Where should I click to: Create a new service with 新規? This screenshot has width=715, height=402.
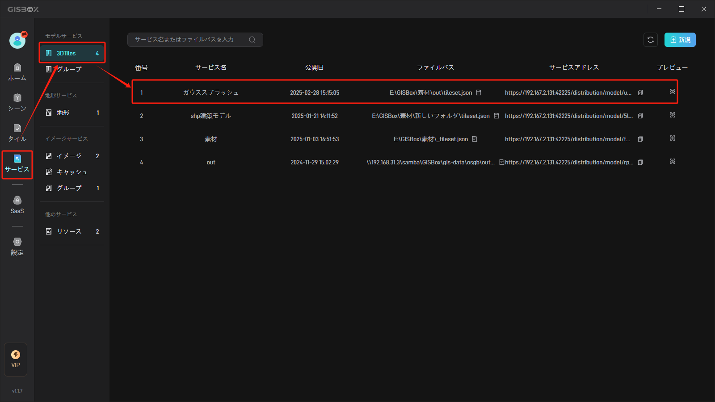pyautogui.click(x=680, y=40)
